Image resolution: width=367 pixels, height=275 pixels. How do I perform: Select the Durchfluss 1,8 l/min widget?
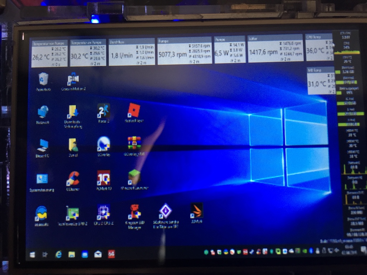[132, 52]
